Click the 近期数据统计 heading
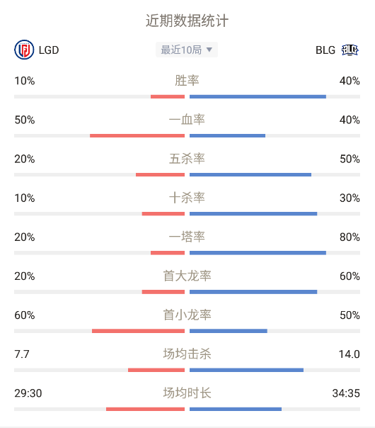The height and width of the screenshot is (428, 375). pyautogui.click(x=187, y=21)
